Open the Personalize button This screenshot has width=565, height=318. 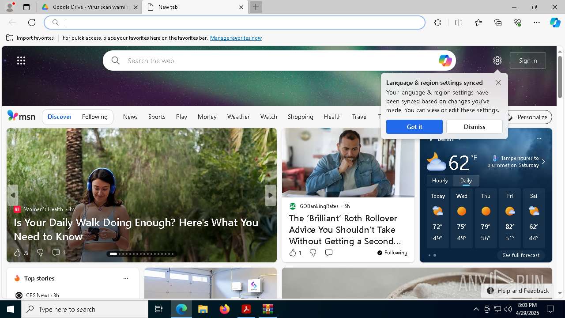tap(527, 117)
